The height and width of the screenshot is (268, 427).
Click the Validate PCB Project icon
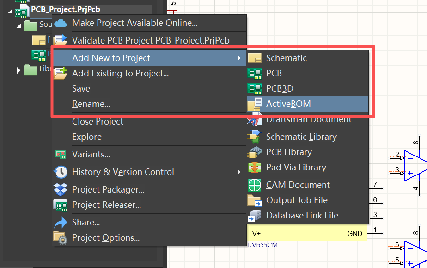click(x=61, y=40)
